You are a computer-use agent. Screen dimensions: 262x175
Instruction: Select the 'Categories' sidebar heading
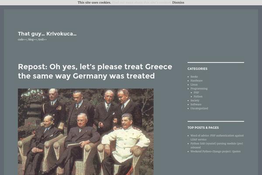(197, 69)
